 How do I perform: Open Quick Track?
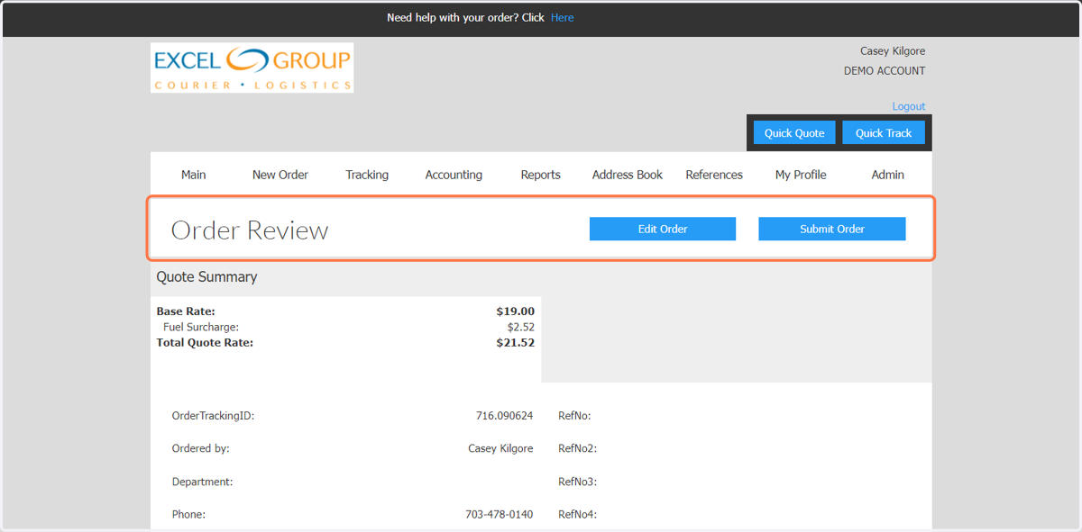point(884,132)
